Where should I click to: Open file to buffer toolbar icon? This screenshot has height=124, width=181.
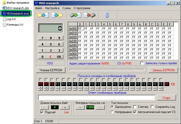pos(43,15)
